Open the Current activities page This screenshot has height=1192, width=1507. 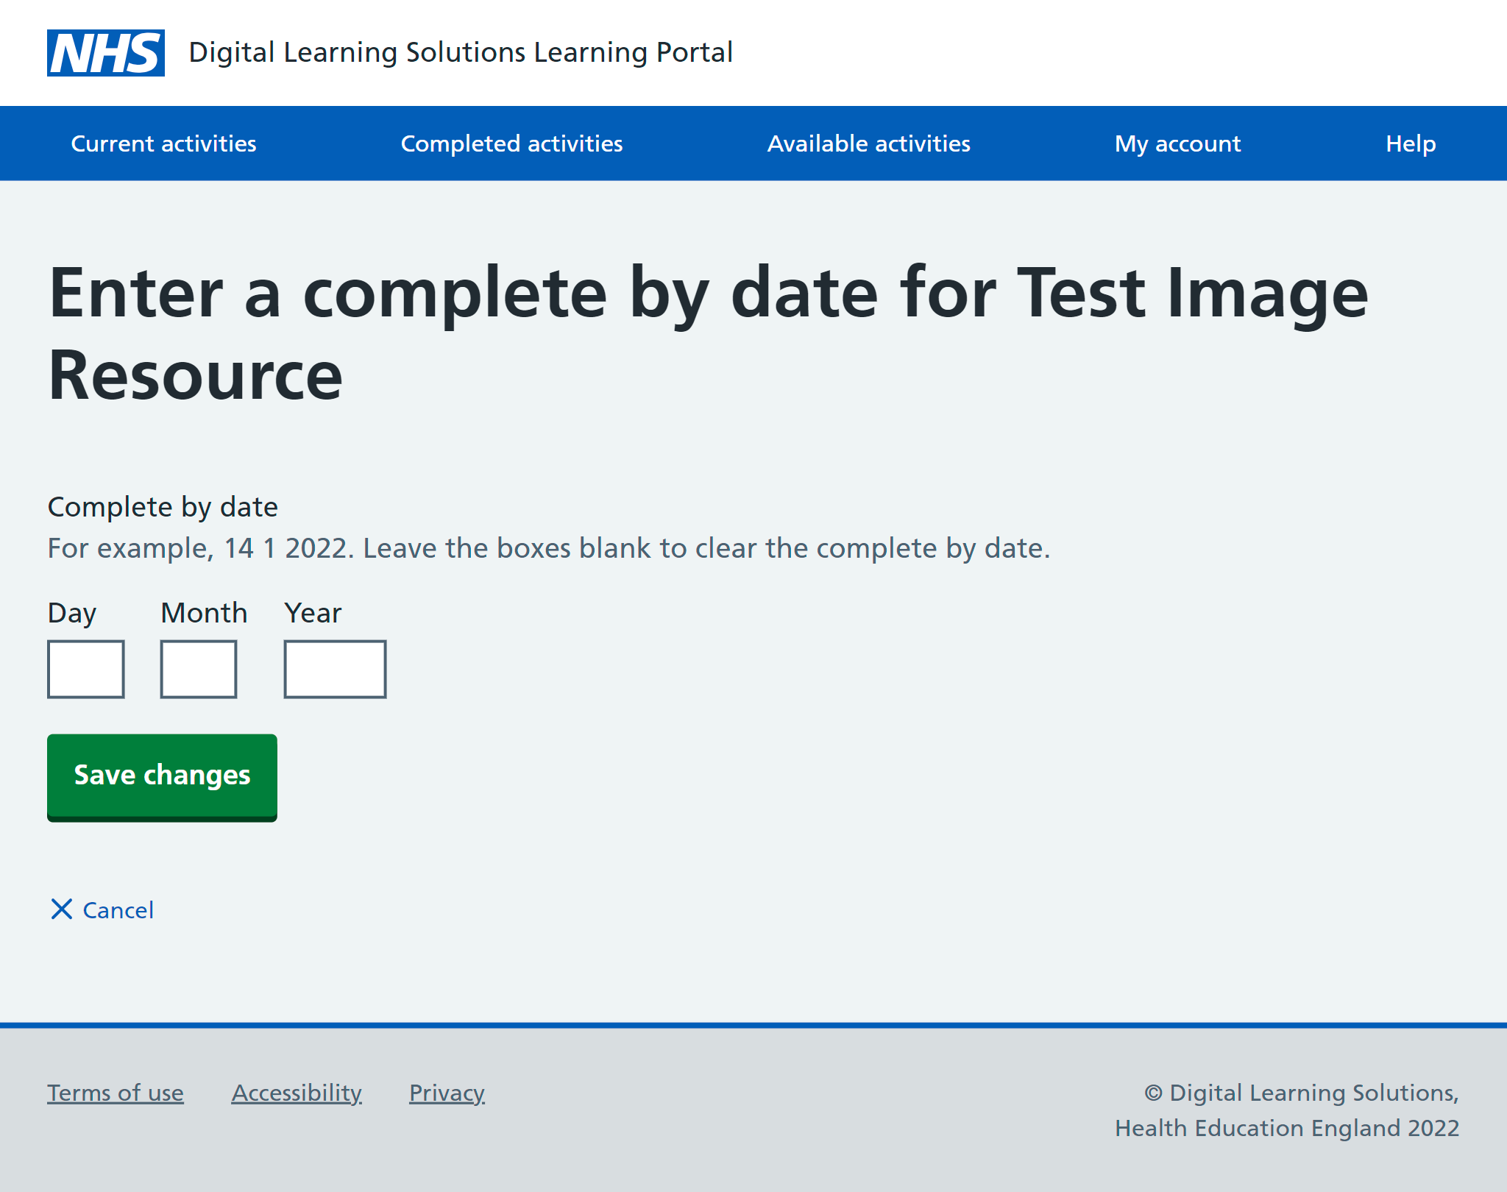[163, 143]
